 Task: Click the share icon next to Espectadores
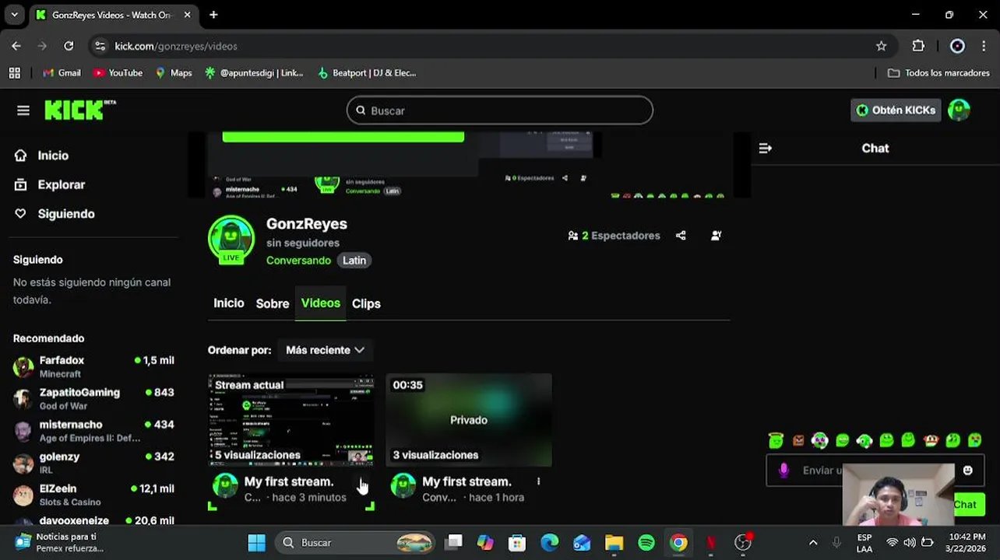click(681, 236)
